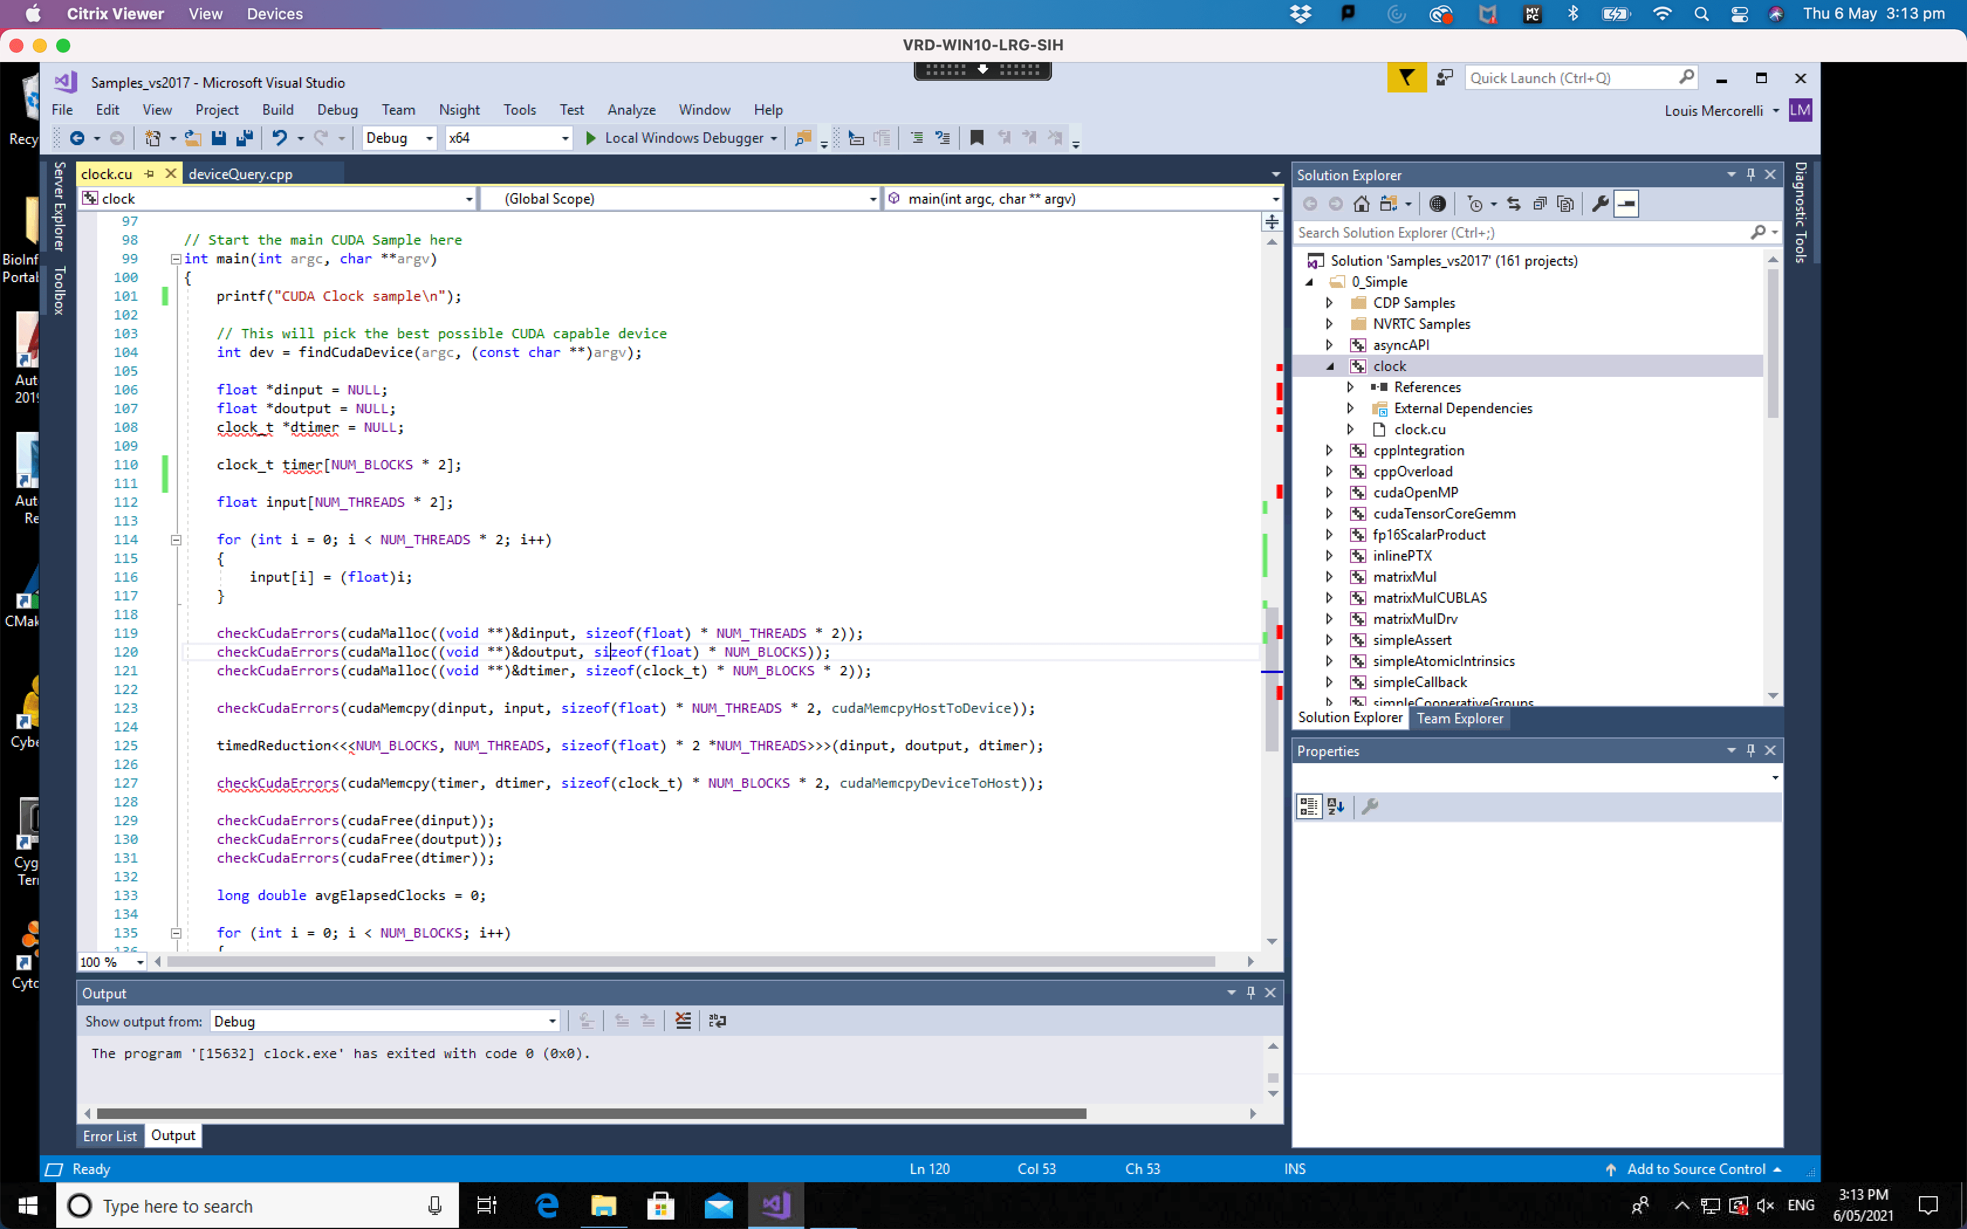Select the Sync with Active Document icon

coord(1513,203)
